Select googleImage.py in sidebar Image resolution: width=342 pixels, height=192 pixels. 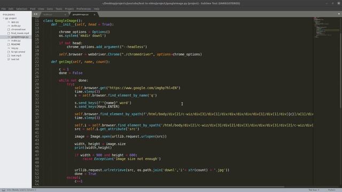click(20, 37)
